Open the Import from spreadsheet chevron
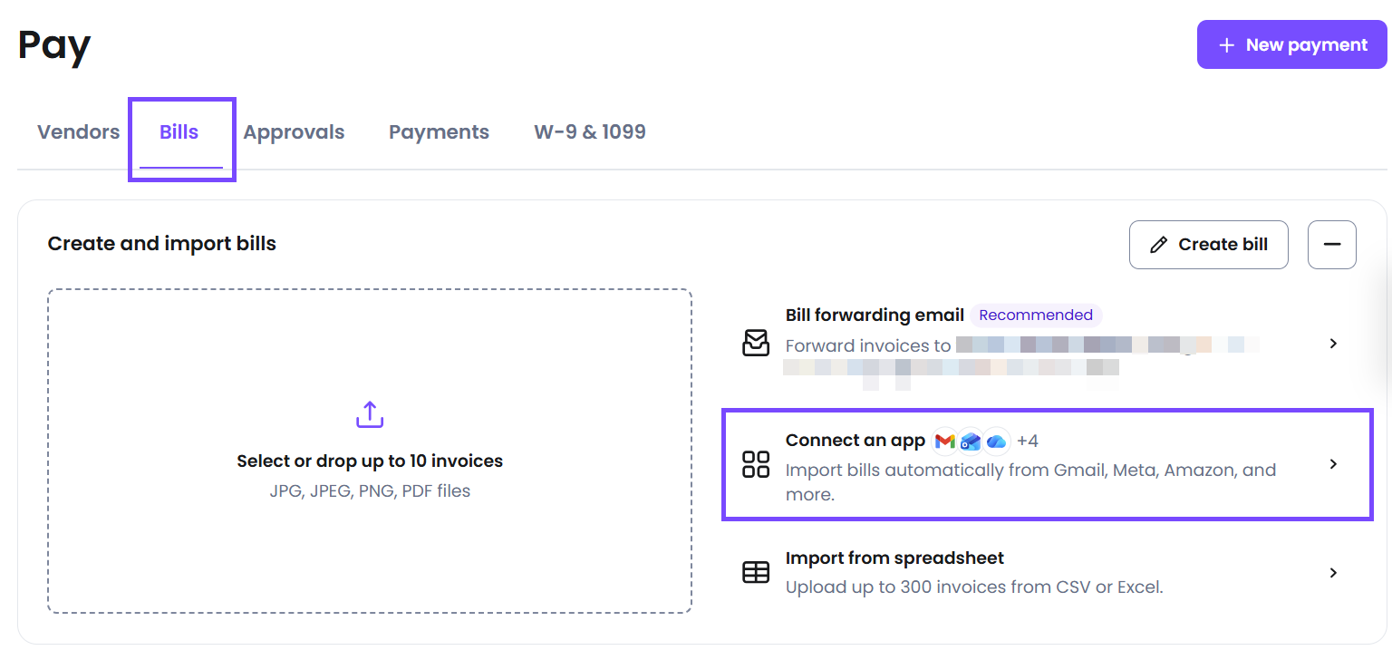This screenshot has width=1392, height=660. 1333,573
